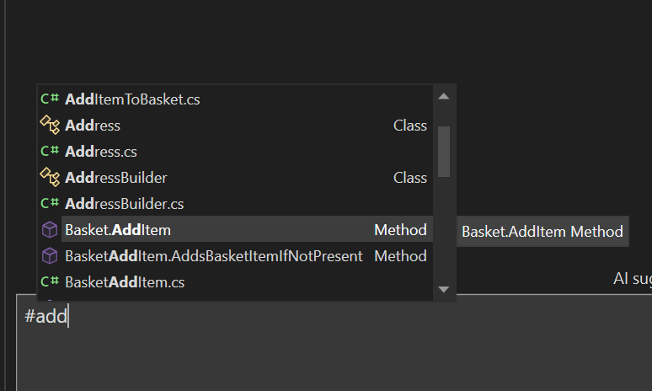The image size is (652, 391).
Task: Click the C# icon beside BasketAddItem.cs
Action: tap(49, 282)
